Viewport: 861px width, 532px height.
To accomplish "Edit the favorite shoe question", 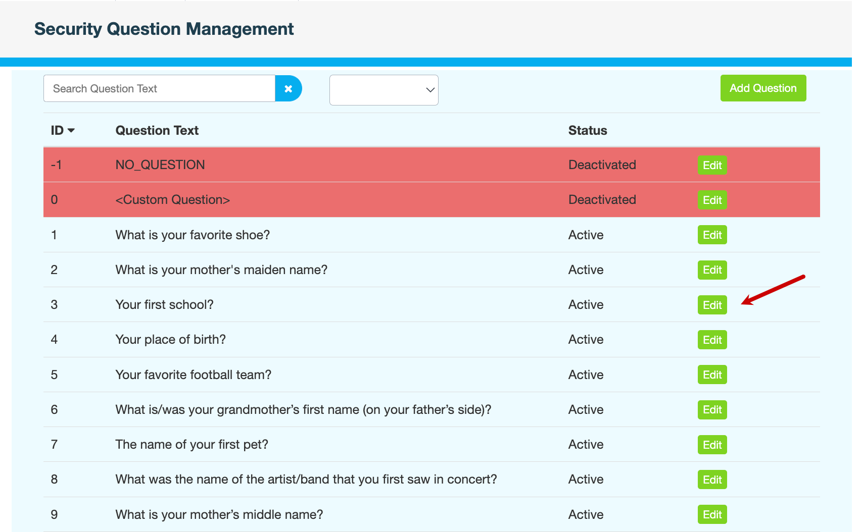I will (712, 235).
